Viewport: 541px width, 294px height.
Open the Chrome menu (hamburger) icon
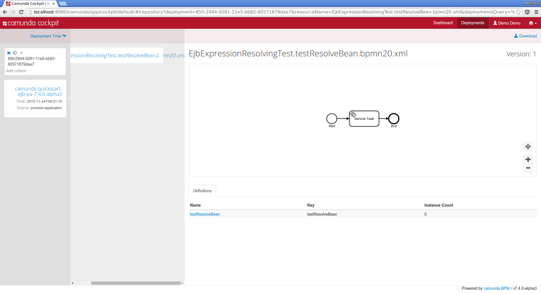[536, 12]
